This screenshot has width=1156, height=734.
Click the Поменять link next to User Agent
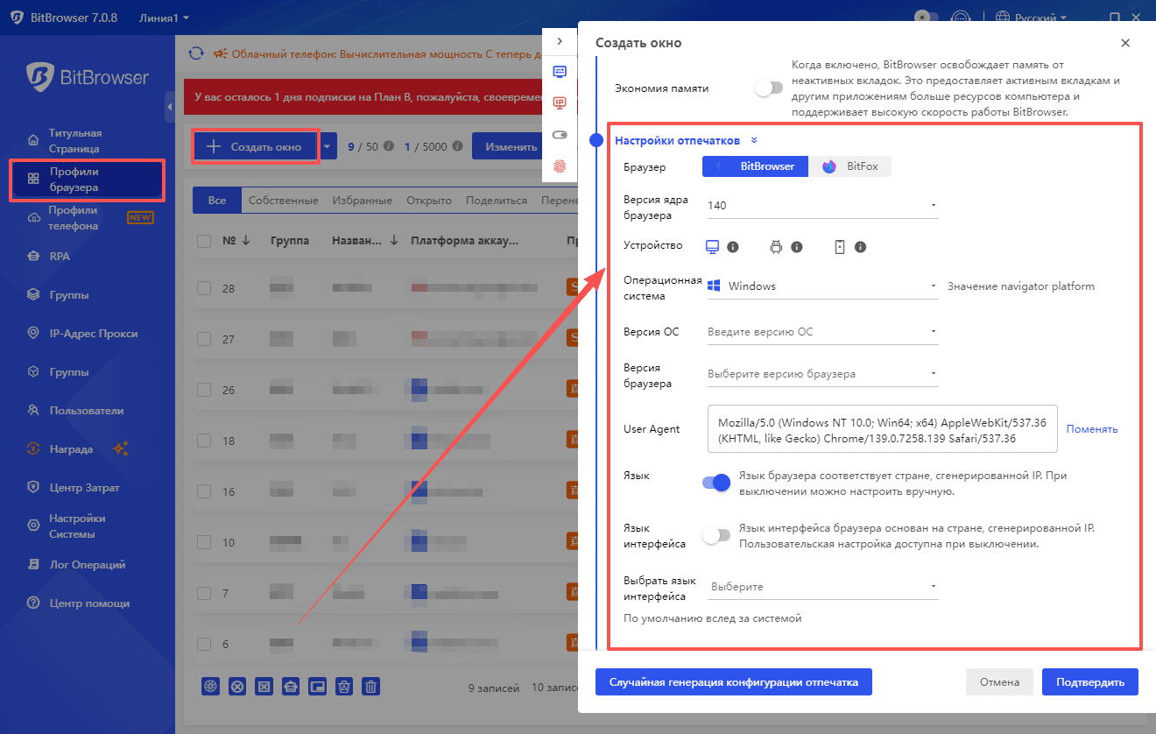1091,428
